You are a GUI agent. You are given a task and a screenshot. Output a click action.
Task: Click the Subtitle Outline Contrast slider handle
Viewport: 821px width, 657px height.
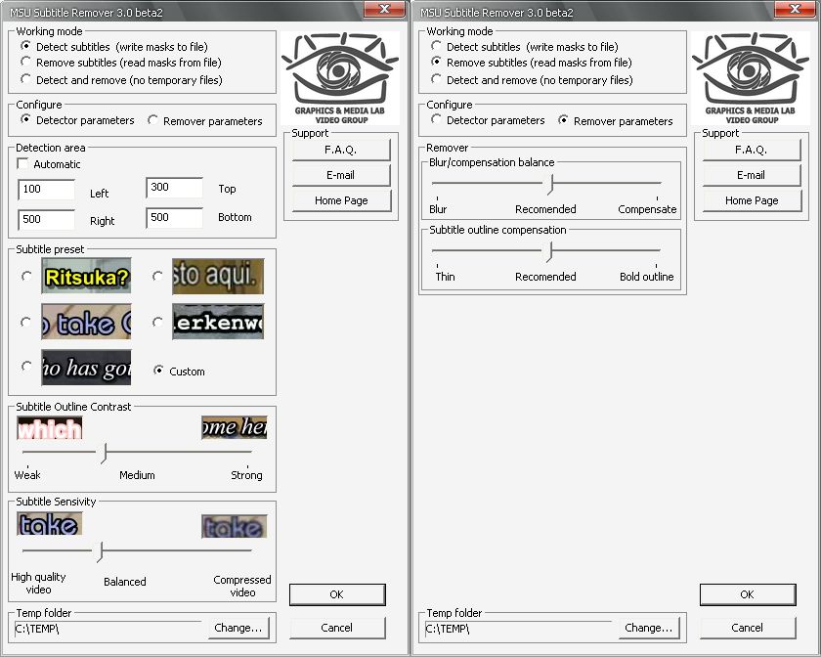(105, 454)
